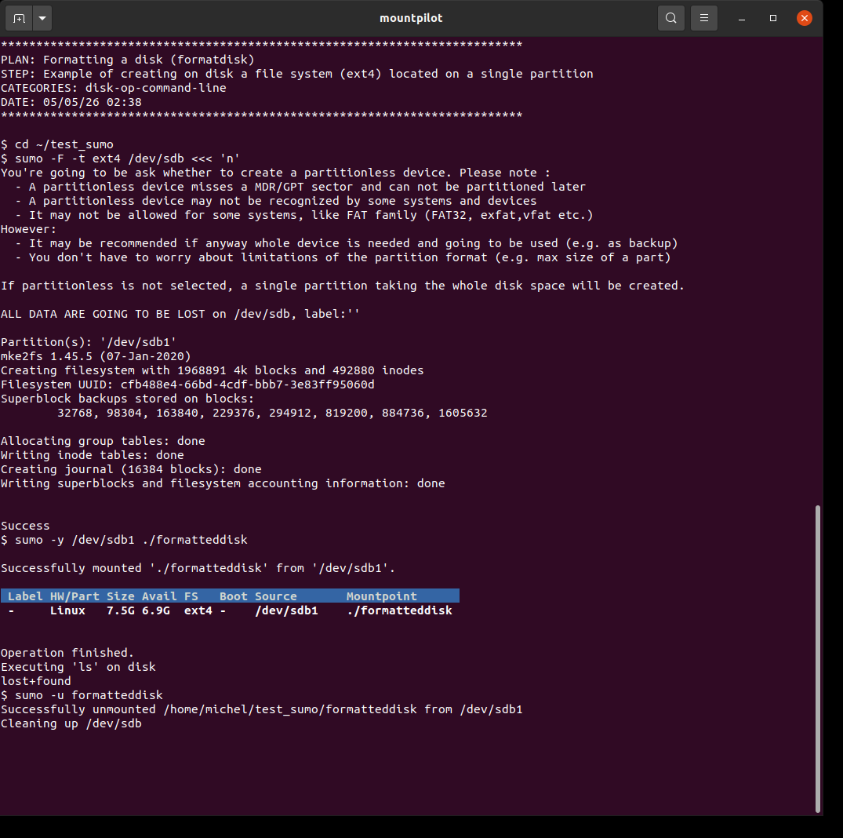
Task: Click the '$ cd ~/test_sumo' command
Action: point(57,144)
